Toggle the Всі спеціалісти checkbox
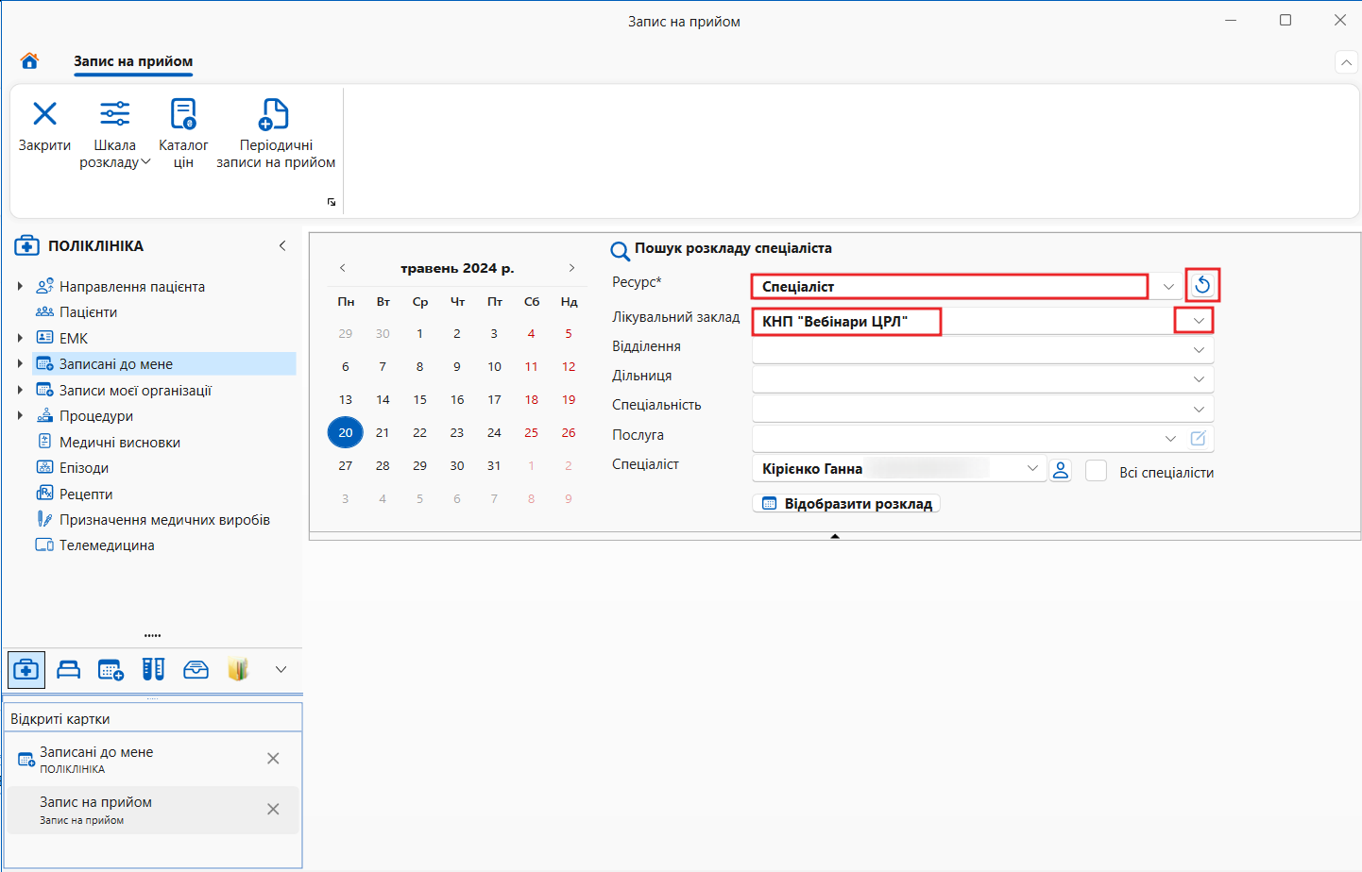Viewport: 1362px width, 872px height. pos(1096,470)
